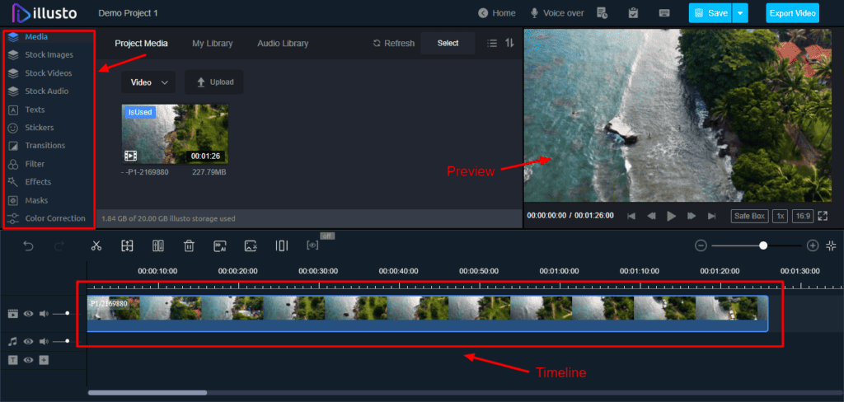844x402 pixels.
Task: Open Stock Images in the sidebar
Action: tap(49, 55)
